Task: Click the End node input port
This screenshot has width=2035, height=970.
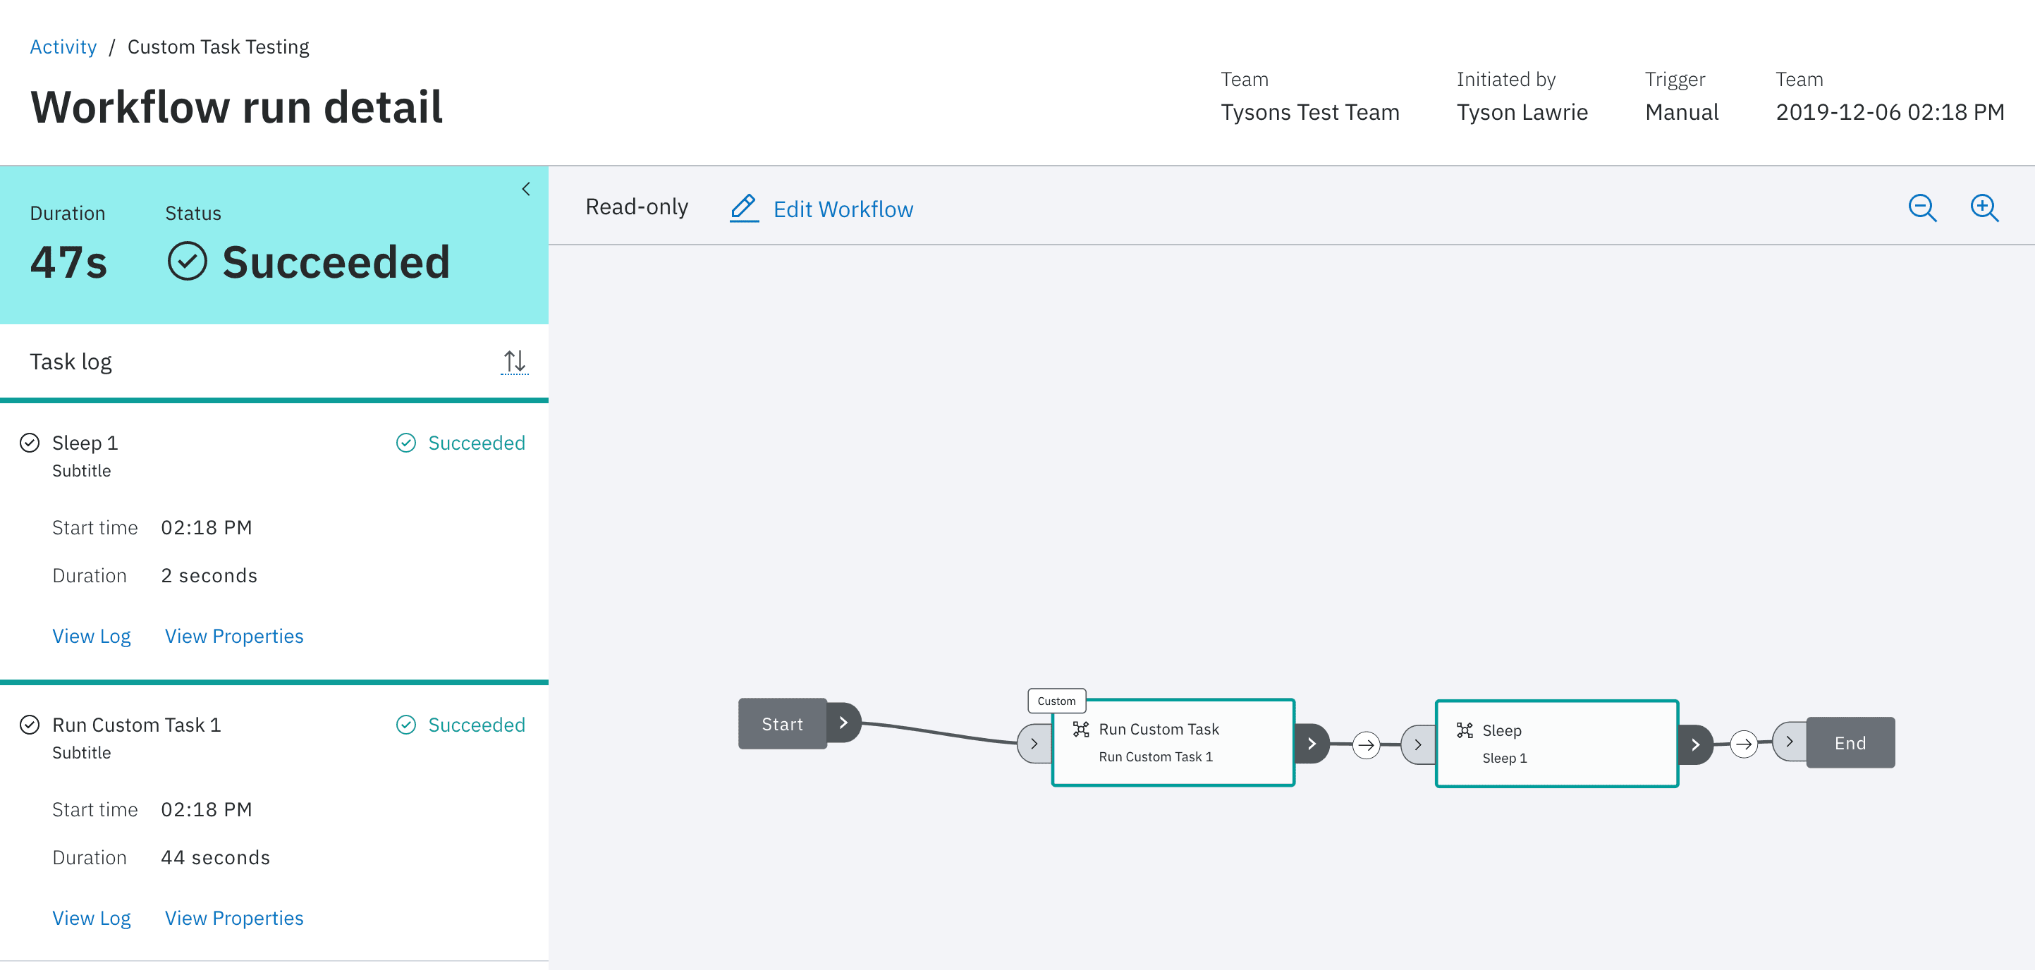Action: click(1790, 742)
